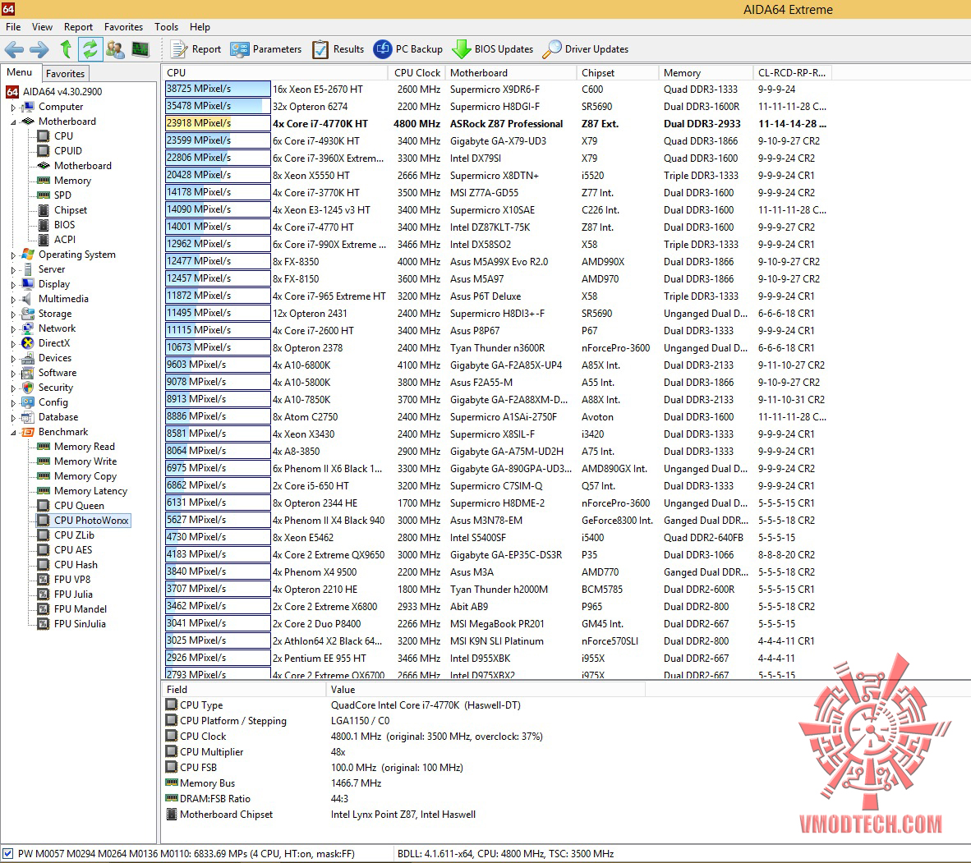Open the Favorites menu

(123, 26)
